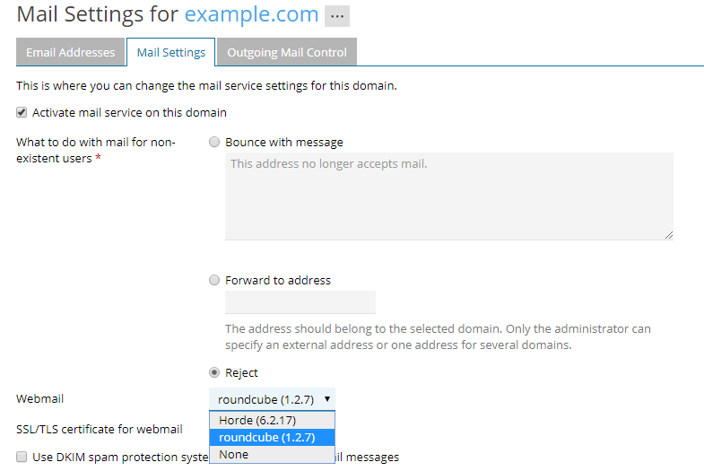The width and height of the screenshot is (704, 471).
Task: Enable the DKIM spam protection checkbox
Action: coord(22,457)
